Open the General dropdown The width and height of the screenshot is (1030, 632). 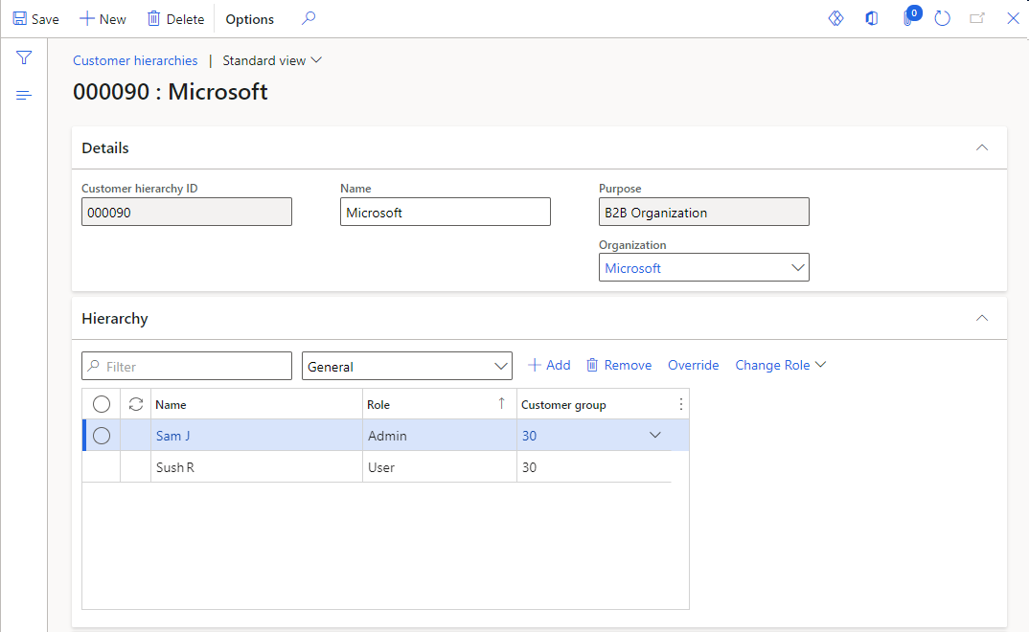coord(406,366)
